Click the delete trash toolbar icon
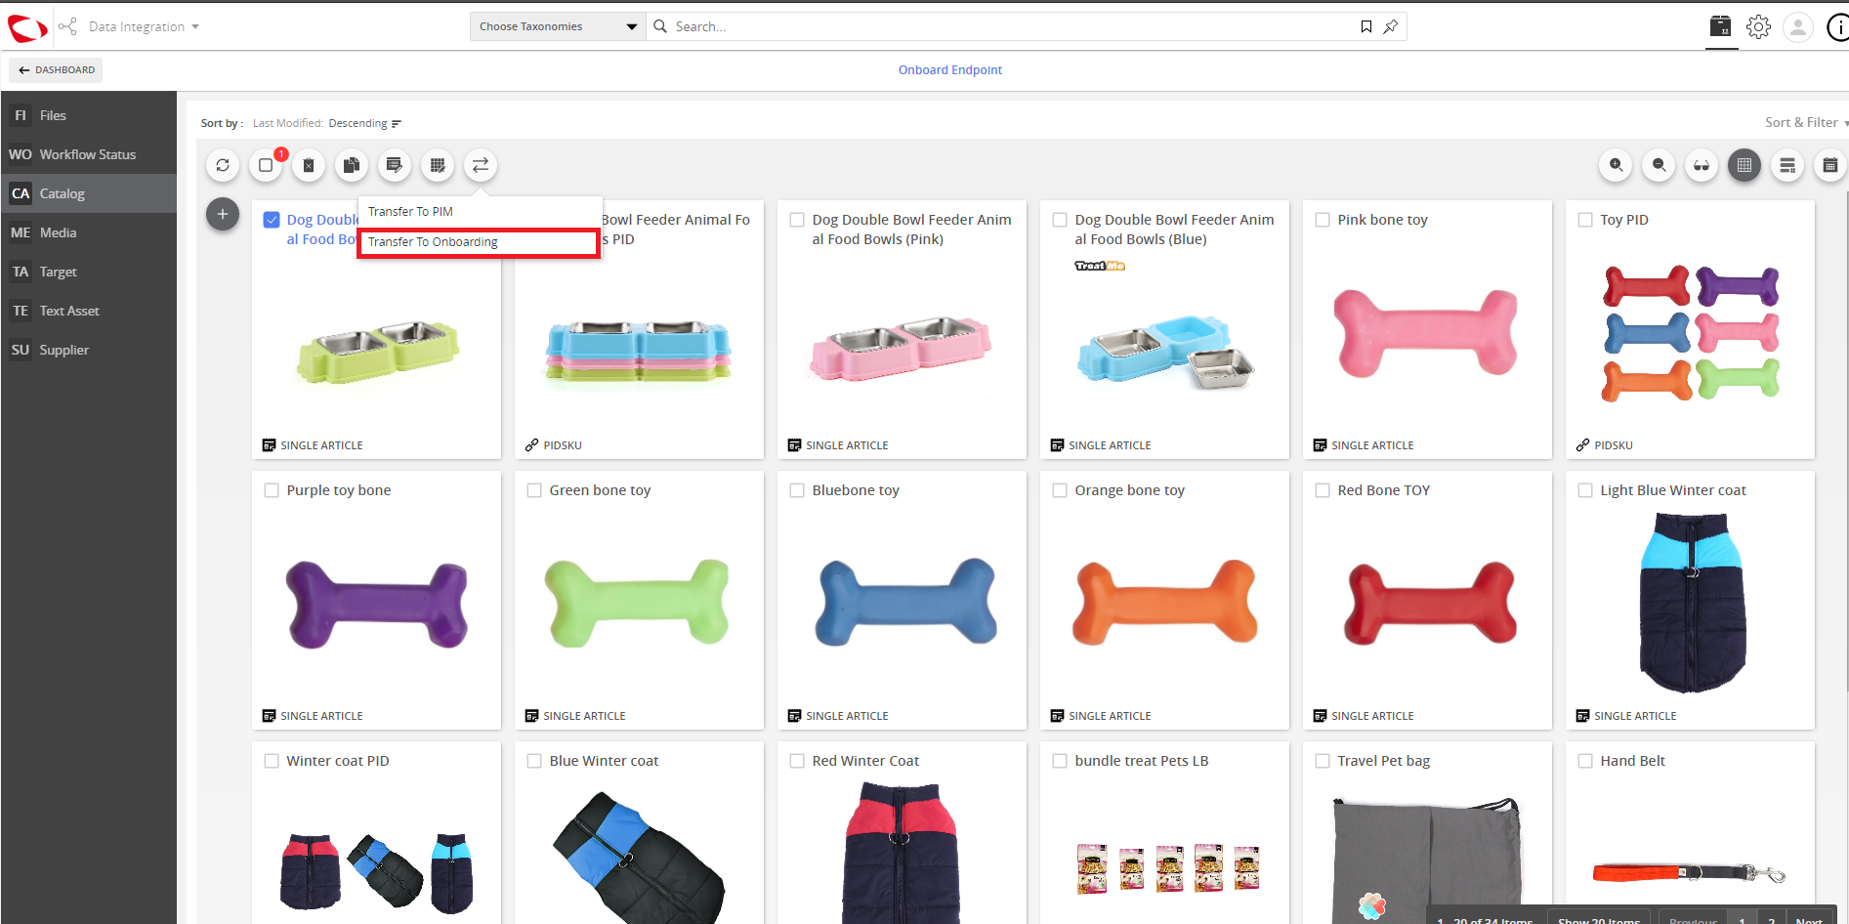The height and width of the screenshot is (924, 1849). point(309,165)
